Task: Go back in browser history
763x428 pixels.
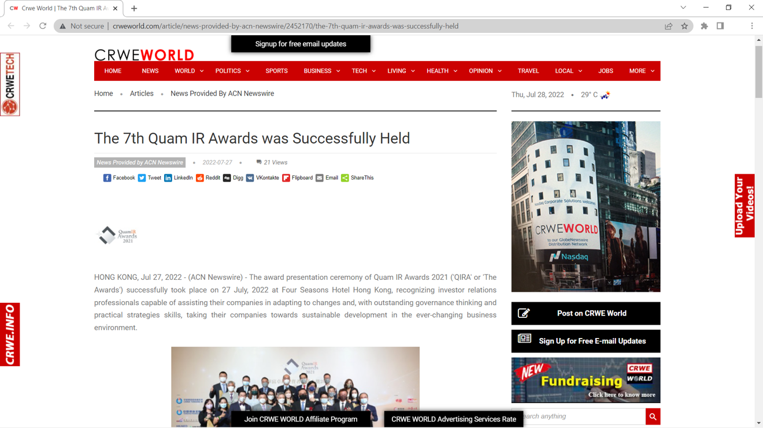Action: [11, 26]
